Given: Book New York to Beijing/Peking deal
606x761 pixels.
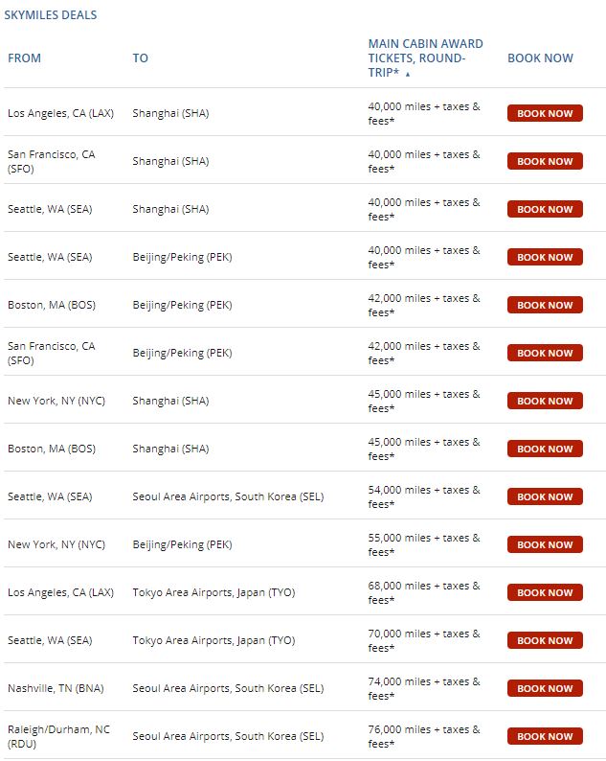Looking at the screenshot, I should 545,544.
